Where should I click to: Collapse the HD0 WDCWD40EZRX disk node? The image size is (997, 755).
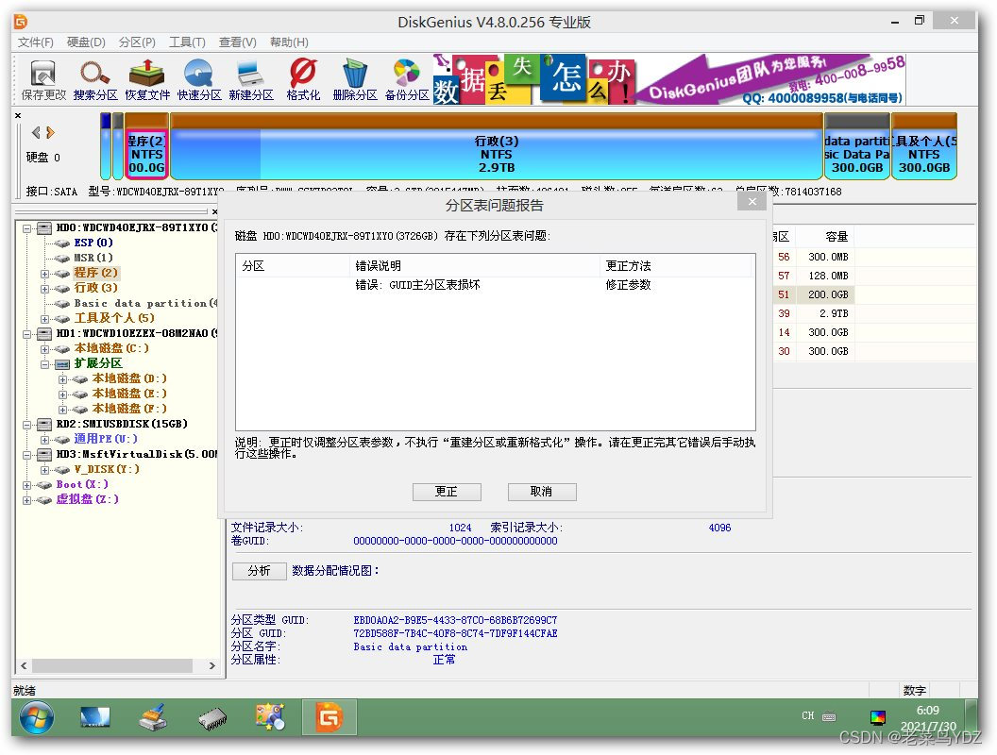tap(26, 227)
